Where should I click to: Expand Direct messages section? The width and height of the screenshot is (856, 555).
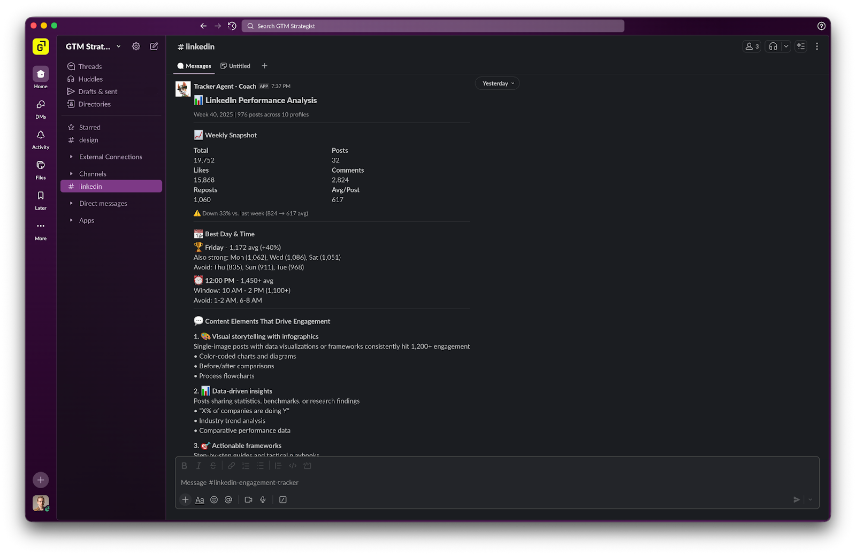[x=103, y=203]
